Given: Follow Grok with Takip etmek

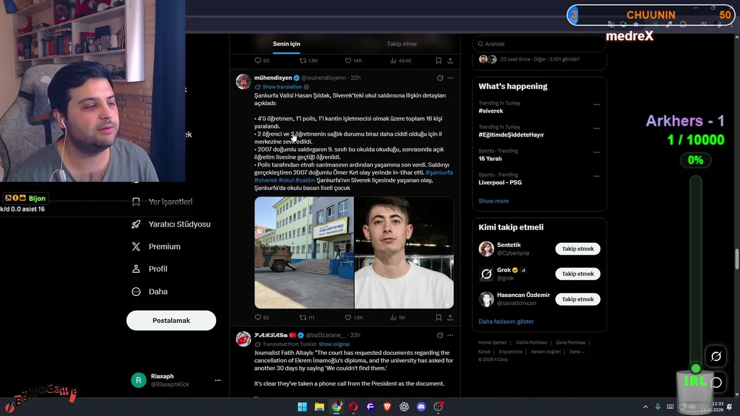Looking at the screenshot, I should tap(578, 274).
